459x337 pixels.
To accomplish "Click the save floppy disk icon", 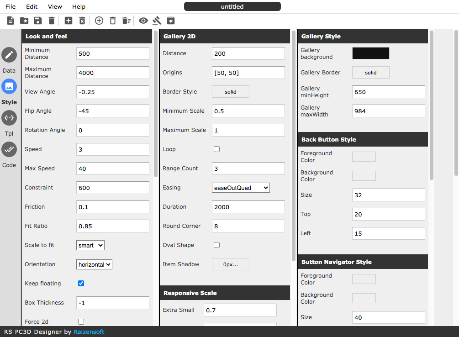I will point(38,21).
